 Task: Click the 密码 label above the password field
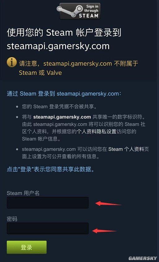[12, 219]
